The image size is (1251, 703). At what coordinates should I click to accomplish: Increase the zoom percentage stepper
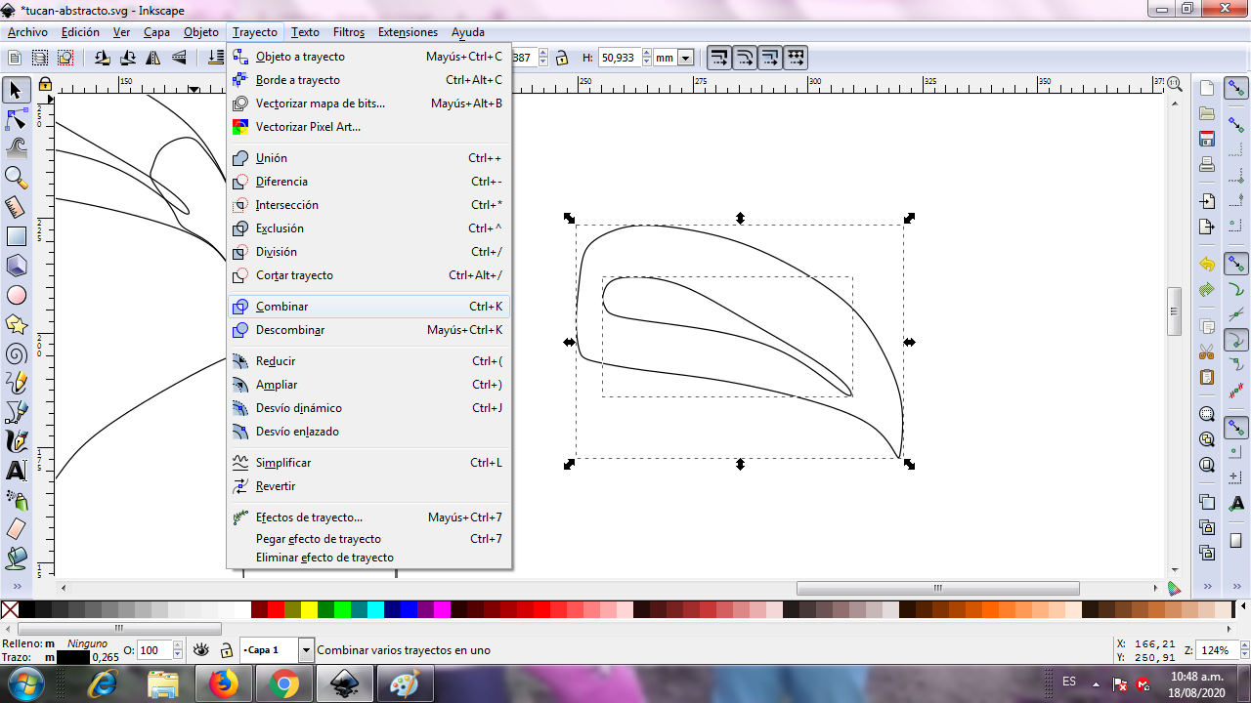coord(1243,645)
